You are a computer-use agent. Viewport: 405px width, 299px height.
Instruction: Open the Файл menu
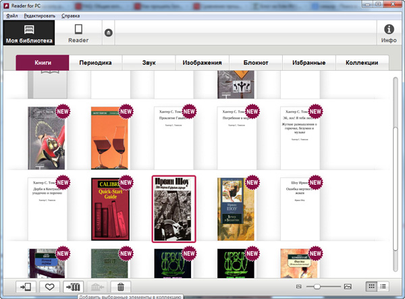coord(12,15)
